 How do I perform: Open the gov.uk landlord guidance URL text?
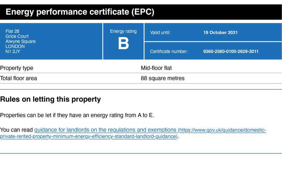pyautogui.click(x=222, y=130)
